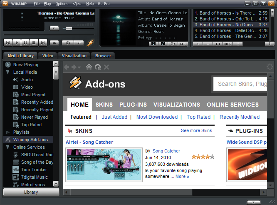The width and height of the screenshot is (277, 205).
Task: Open the Airtel - Song Catcher skin link
Action: (x=89, y=142)
